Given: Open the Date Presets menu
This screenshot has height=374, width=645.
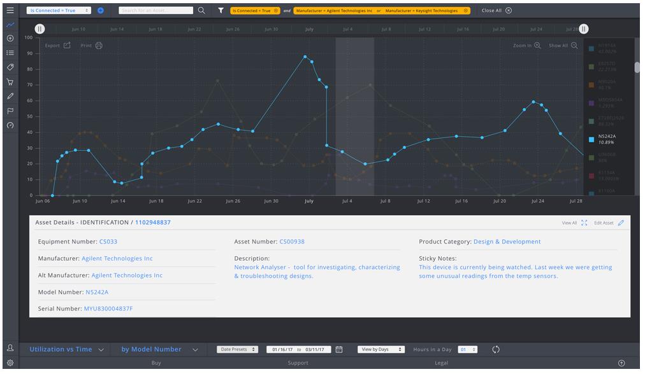Looking at the screenshot, I should pyautogui.click(x=237, y=349).
